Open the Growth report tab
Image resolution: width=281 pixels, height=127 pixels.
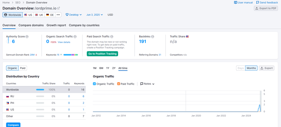56,25
